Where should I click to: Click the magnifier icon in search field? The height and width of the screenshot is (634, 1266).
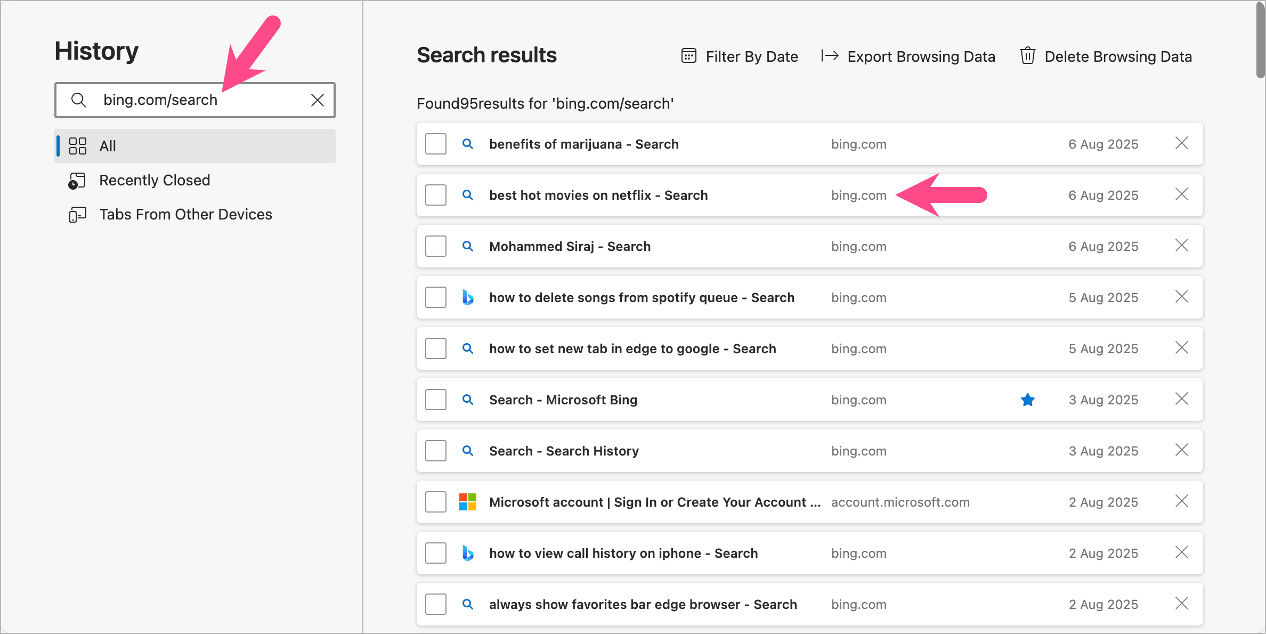click(x=79, y=100)
